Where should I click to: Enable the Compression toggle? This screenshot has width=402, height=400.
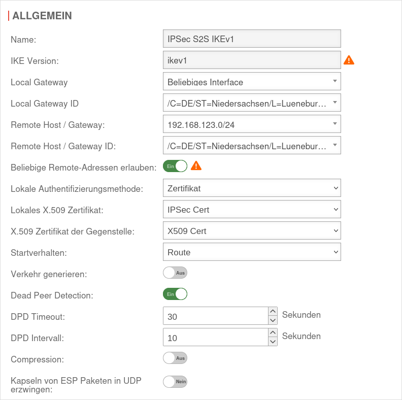[175, 358]
